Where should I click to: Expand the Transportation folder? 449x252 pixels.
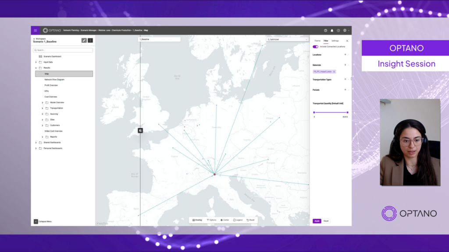43,108
